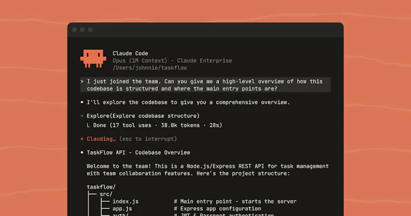The width and height of the screenshot is (411, 216).
Task: Click the '/Users/johnnie/taskflow' path
Action: (x=150, y=67)
